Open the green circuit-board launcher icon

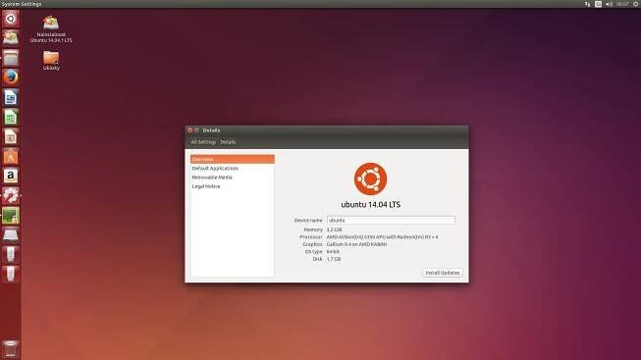[11, 216]
